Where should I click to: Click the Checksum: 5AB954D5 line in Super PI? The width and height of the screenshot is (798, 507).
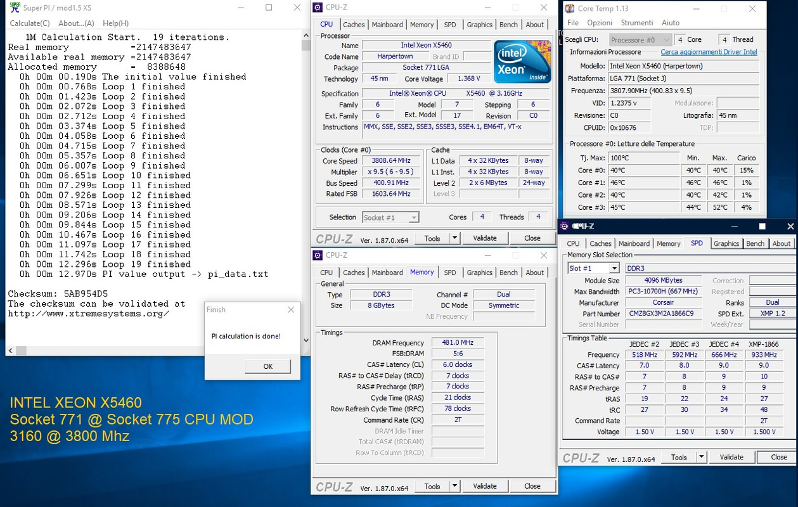pyautogui.click(x=58, y=294)
